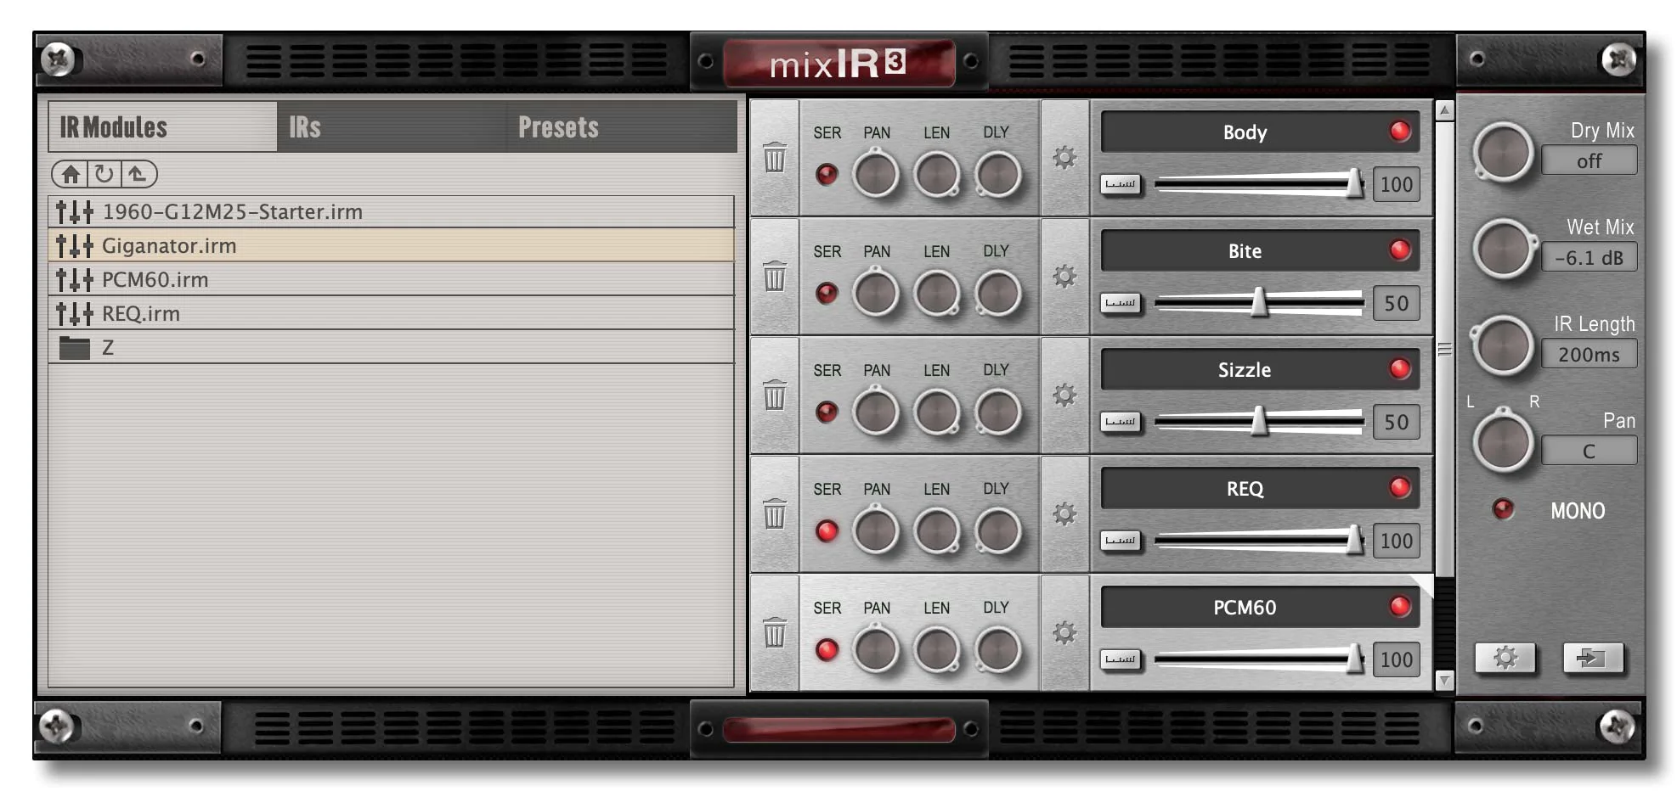The image size is (1677, 791).
Task: Disable the Body module power LED
Action: [x=1400, y=132]
